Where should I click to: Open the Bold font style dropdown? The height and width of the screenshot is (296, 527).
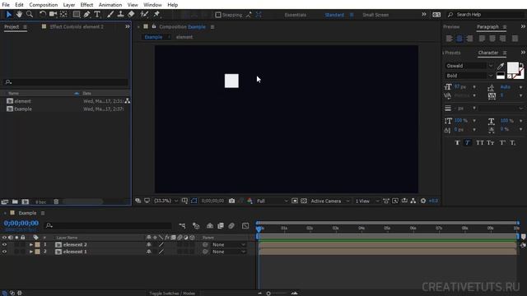point(469,76)
